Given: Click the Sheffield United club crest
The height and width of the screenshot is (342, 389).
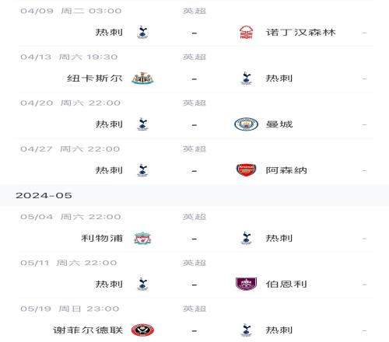Looking at the screenshot, I should click(142, 330).
